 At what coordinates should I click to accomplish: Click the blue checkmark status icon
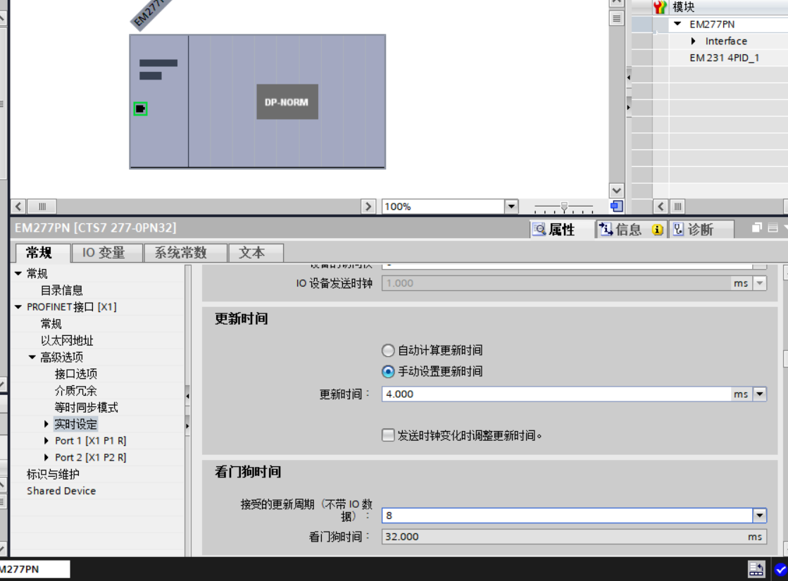point(781,570)
